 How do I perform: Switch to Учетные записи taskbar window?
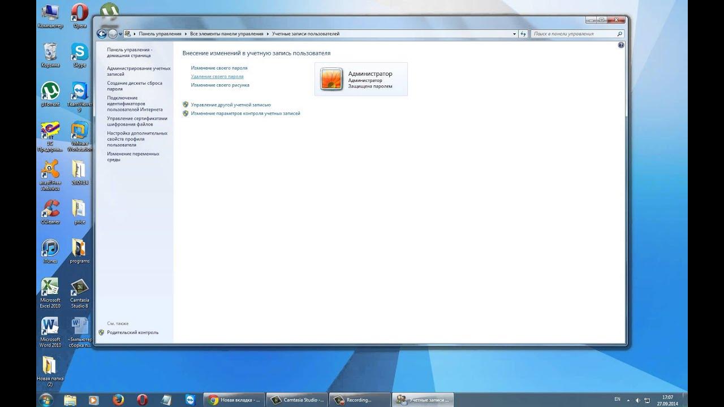[x=422, y=400]
